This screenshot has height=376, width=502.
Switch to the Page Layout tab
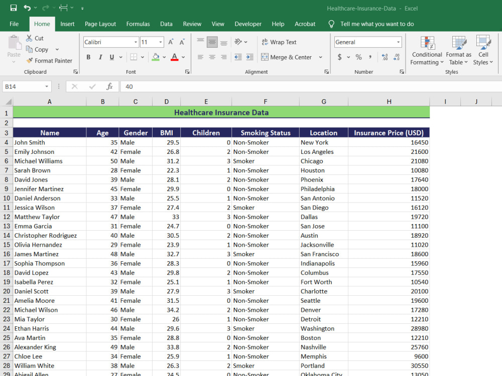tap(100, 24)
